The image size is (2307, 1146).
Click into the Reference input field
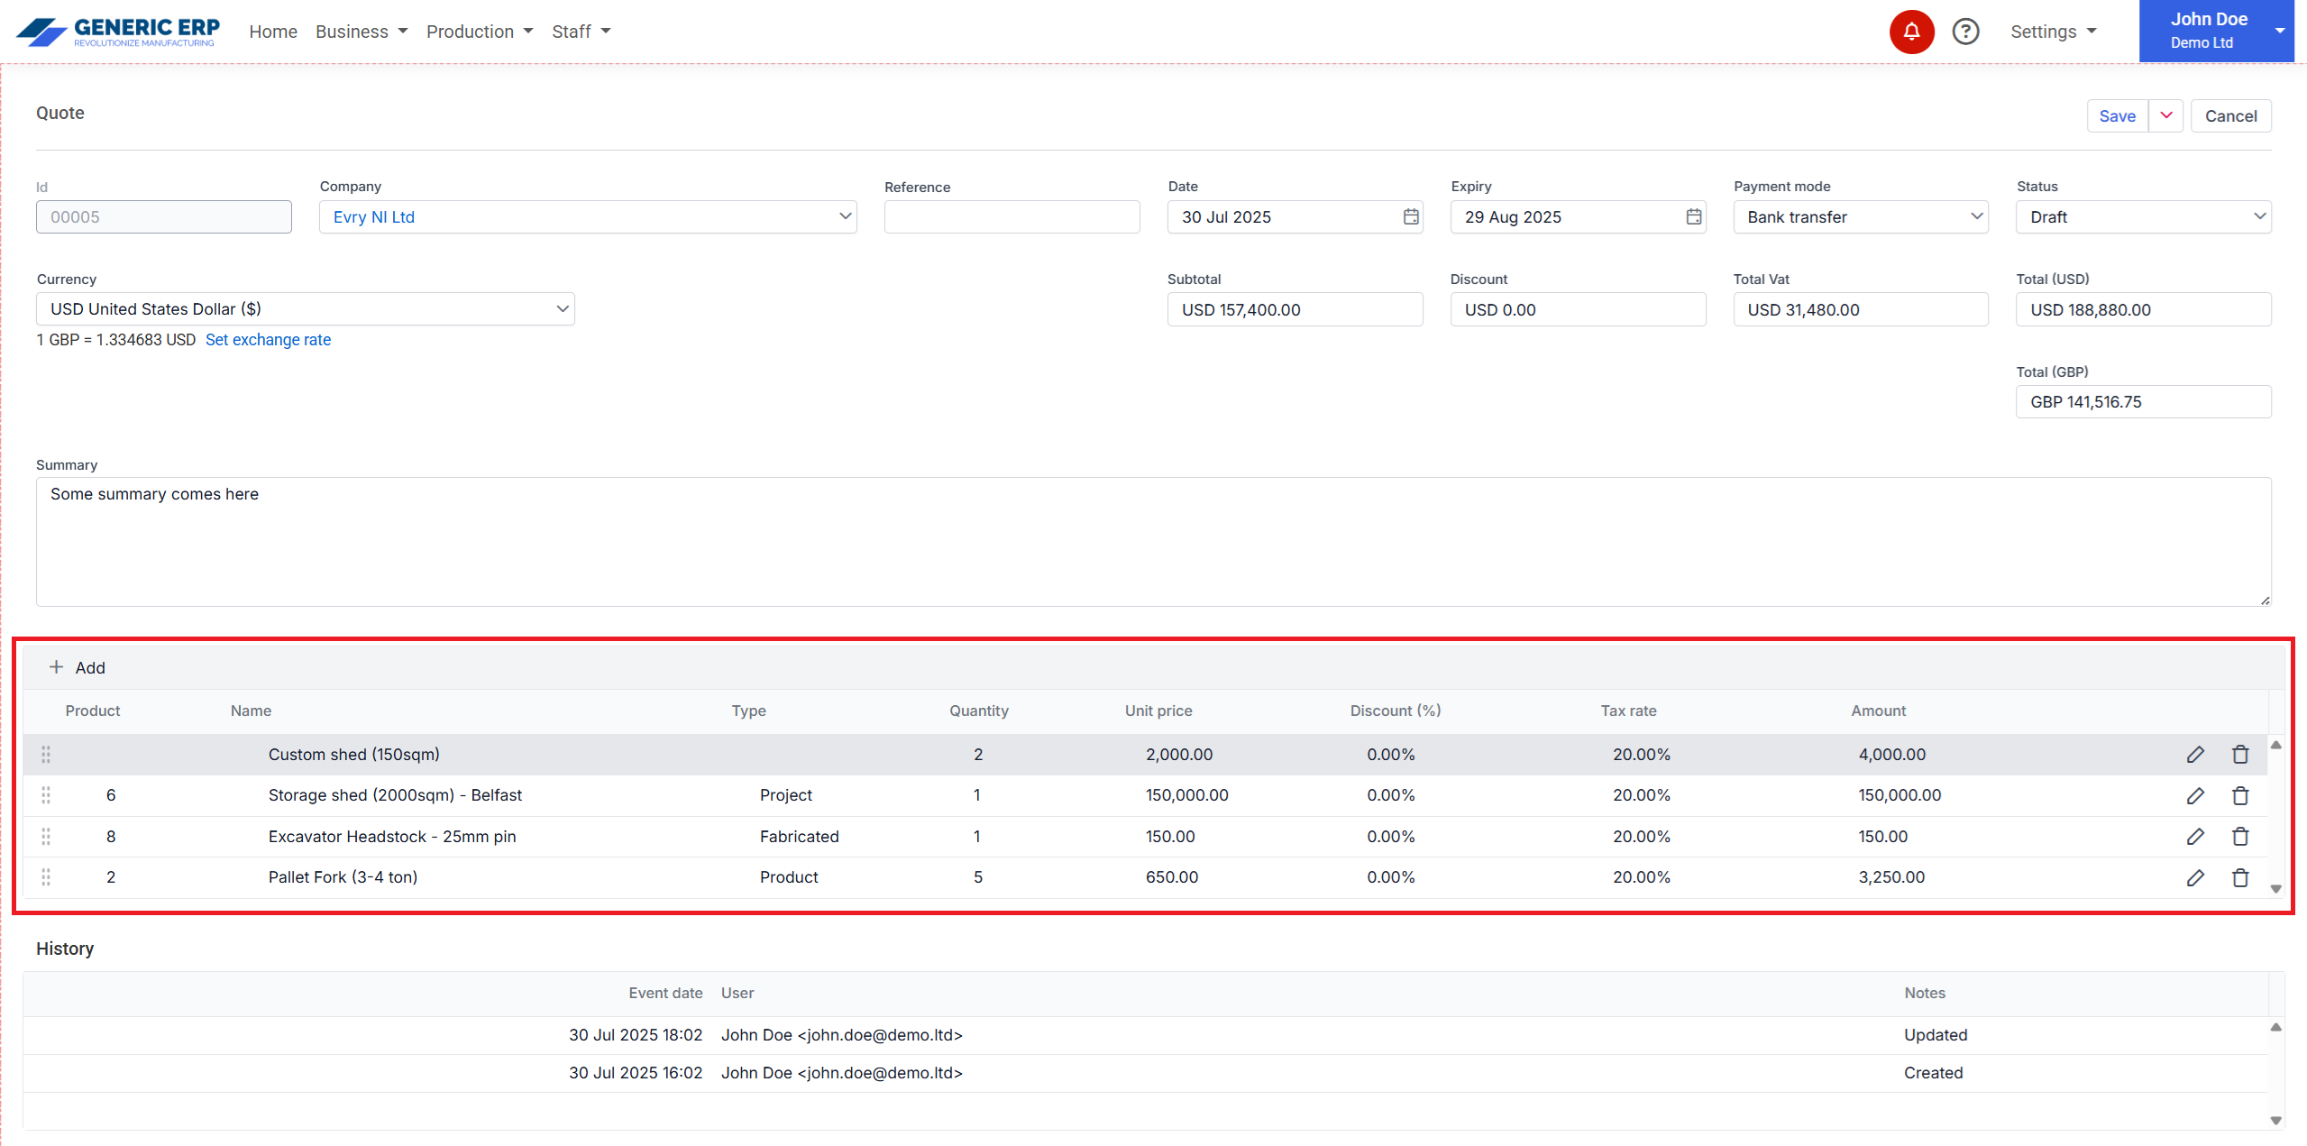[1012, 217]
